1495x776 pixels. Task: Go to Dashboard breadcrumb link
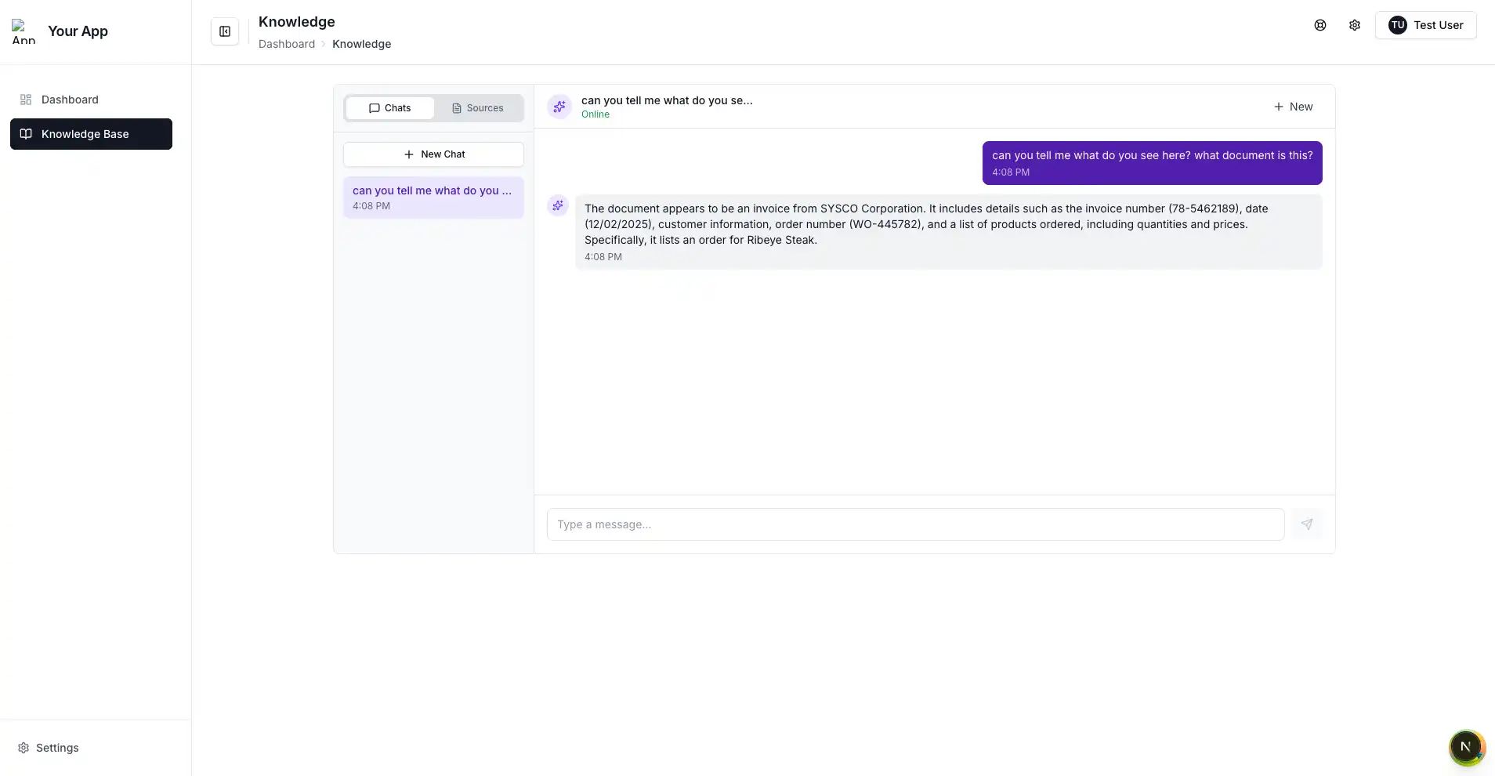(287, 44)
